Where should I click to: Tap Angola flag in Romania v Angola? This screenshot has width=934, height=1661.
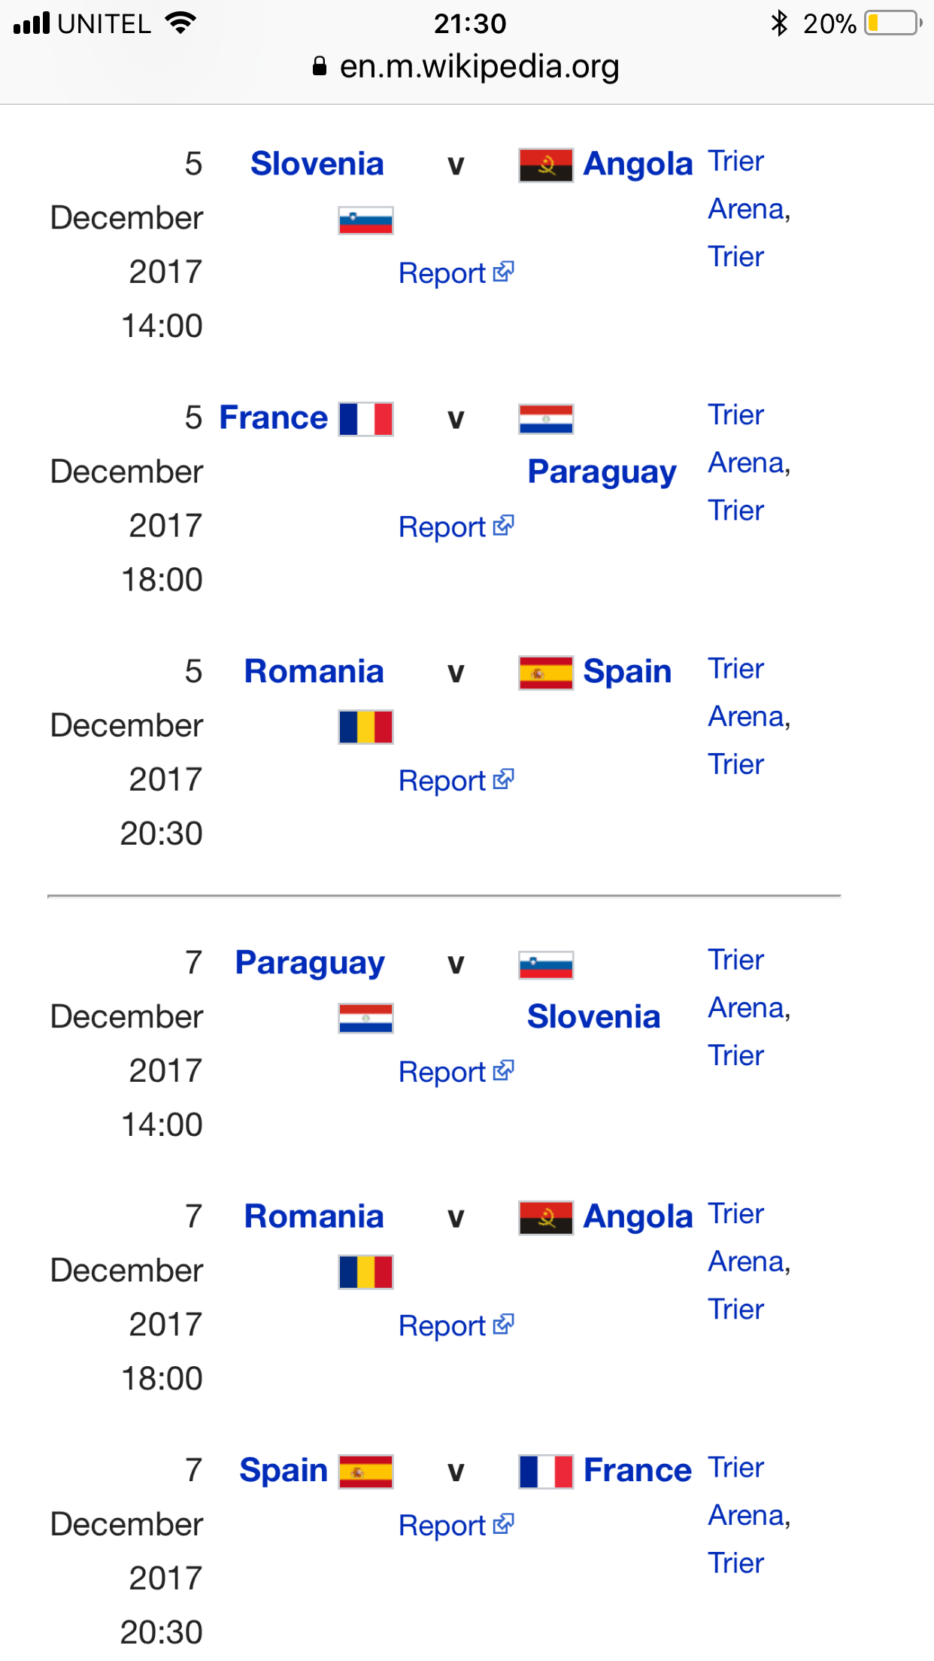546,1218
